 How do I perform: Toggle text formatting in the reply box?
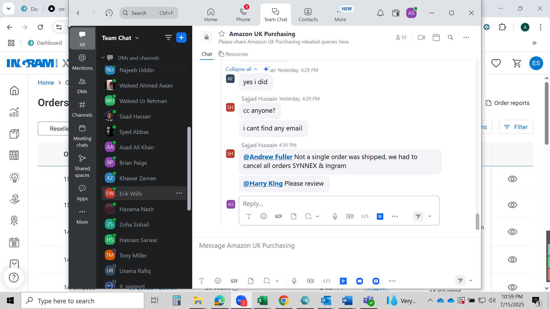[x=249, y=216]
